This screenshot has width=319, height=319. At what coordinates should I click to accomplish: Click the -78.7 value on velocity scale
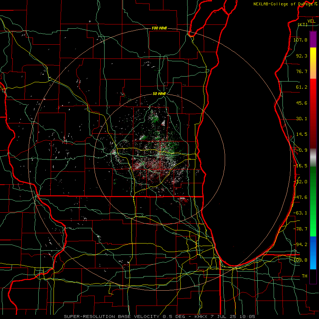(x=300, y=229)
